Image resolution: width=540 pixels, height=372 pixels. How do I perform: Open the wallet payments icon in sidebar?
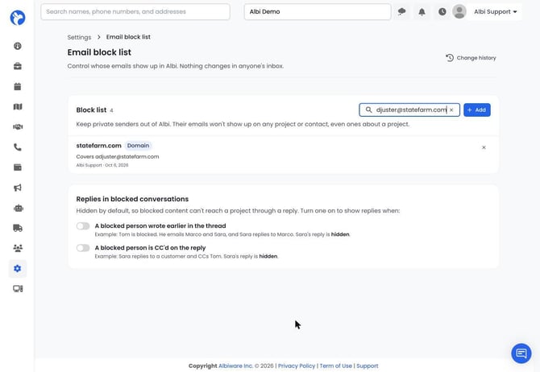18,167
